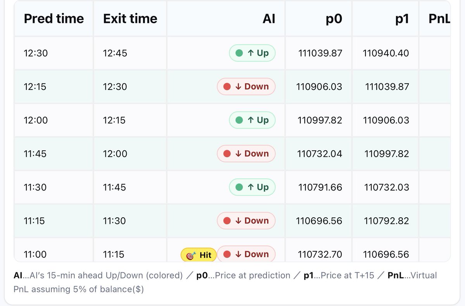Click the p0 price 111039.87
The image size is (465, 306).
[320, 53]
